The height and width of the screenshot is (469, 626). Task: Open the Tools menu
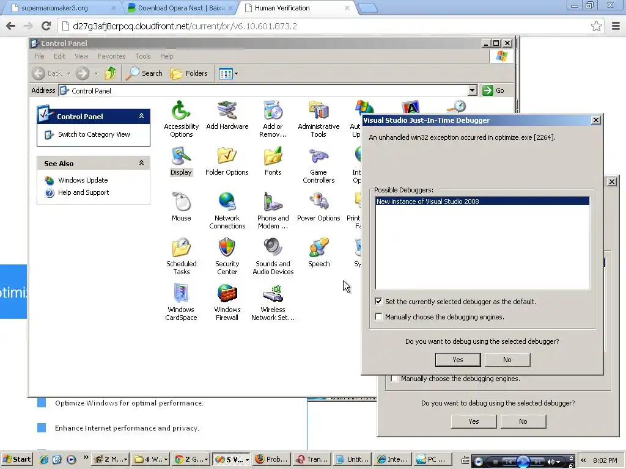pos(142,56)
